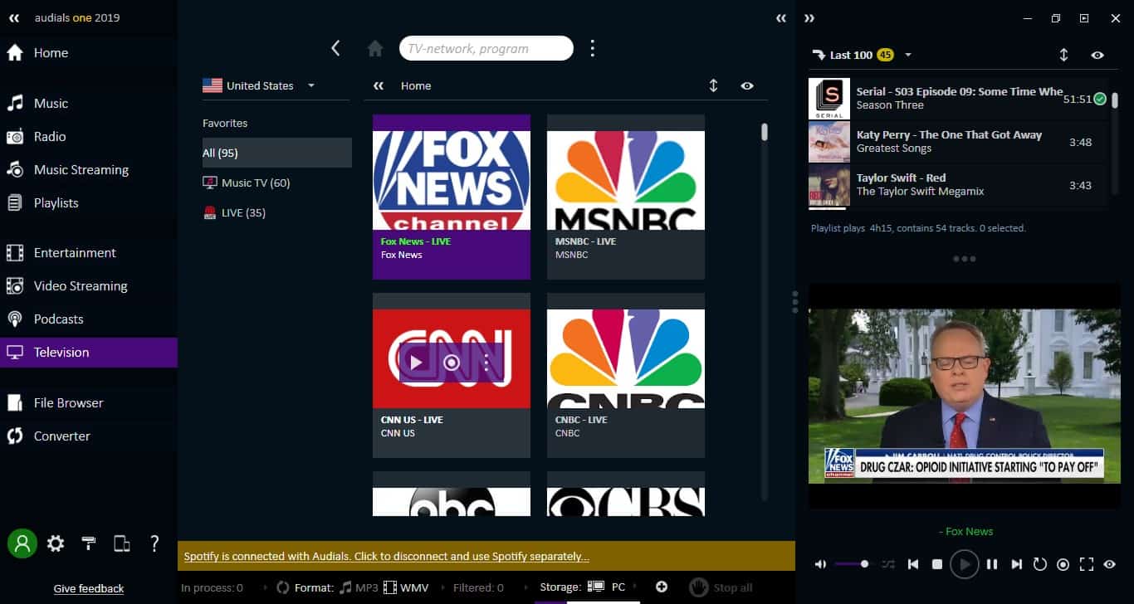Stop playback with the stop button
1134x604 pixels.
point(937,564)
